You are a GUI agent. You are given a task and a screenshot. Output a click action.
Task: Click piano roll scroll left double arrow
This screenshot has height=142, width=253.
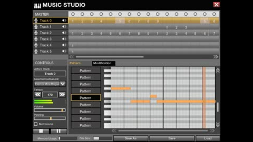pos(114,131)
